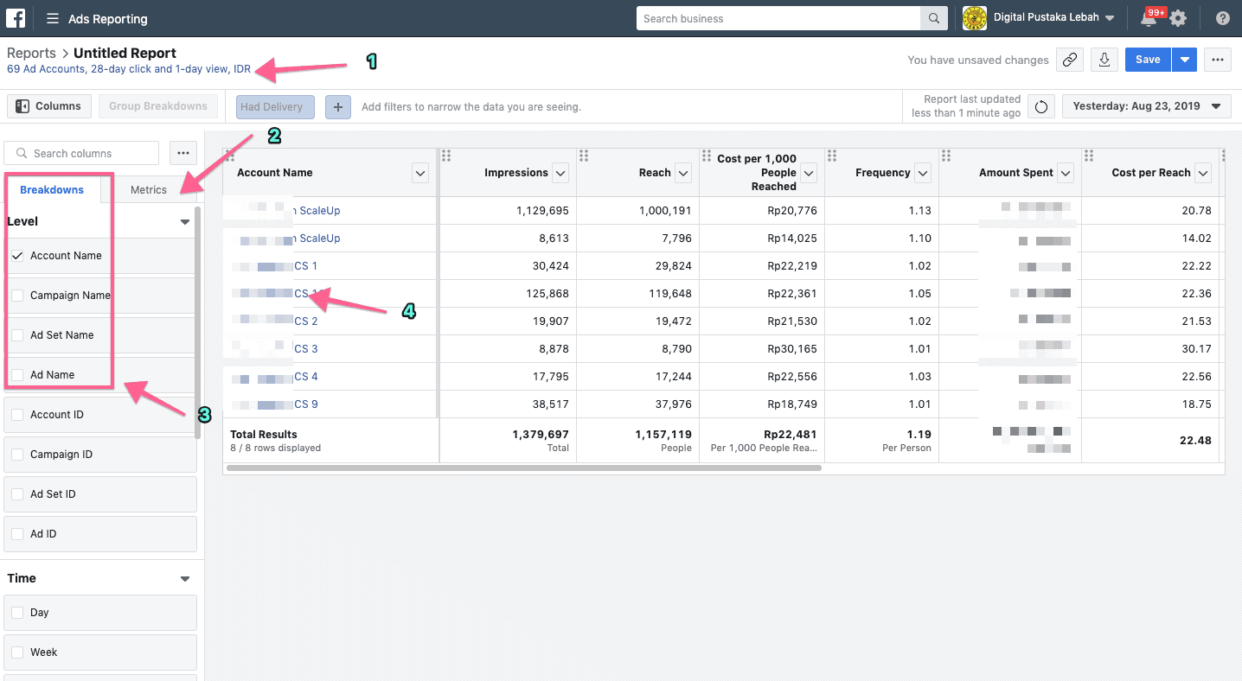Open notifications with the bell icon
Viewport: 1242px width, 681px height.
pyautogui.click(x=1149, y=18)
